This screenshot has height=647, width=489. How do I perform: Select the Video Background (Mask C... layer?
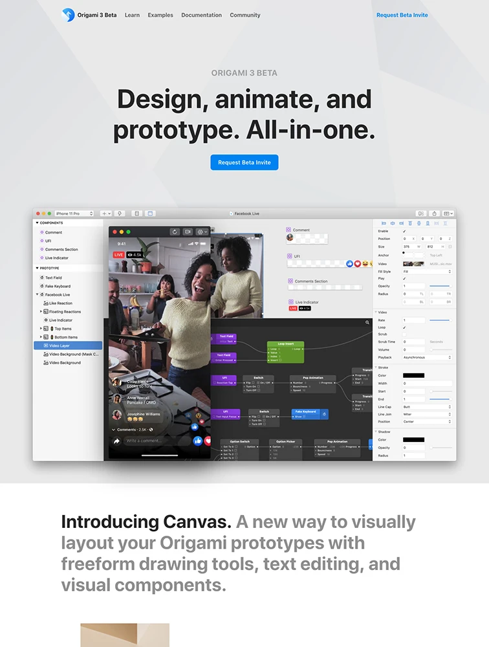click(74, 354)
